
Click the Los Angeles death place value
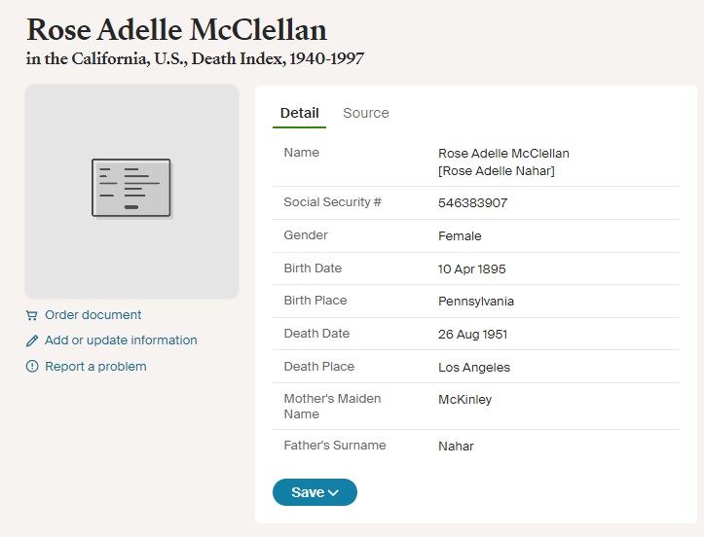474,368
